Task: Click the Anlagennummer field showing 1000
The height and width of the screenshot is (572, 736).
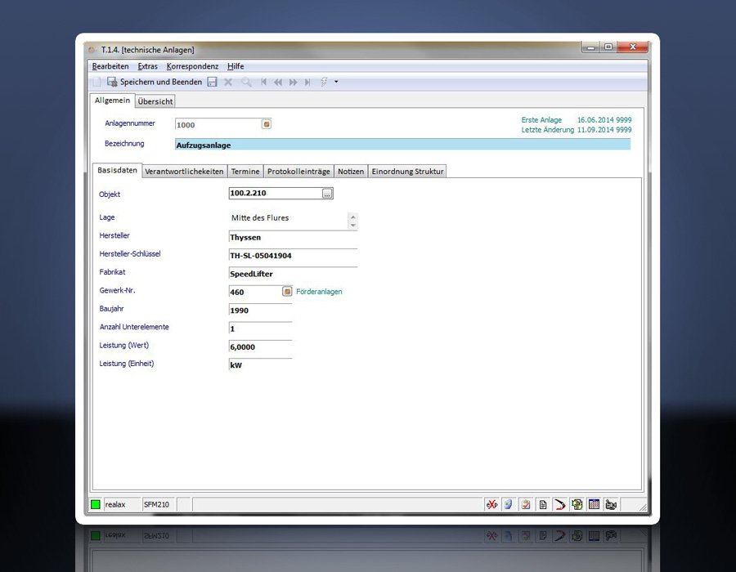Action: coord(218,125)
